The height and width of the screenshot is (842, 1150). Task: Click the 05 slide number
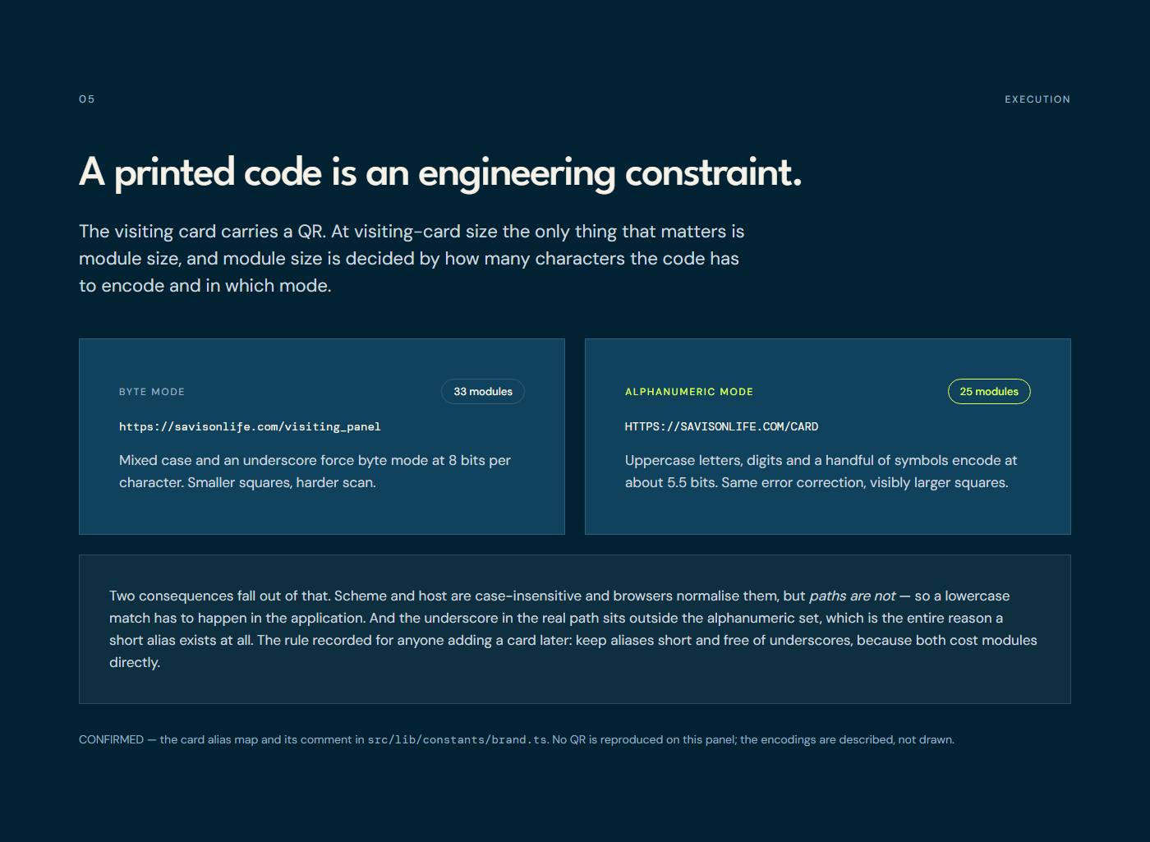click(x=87, y=99)
